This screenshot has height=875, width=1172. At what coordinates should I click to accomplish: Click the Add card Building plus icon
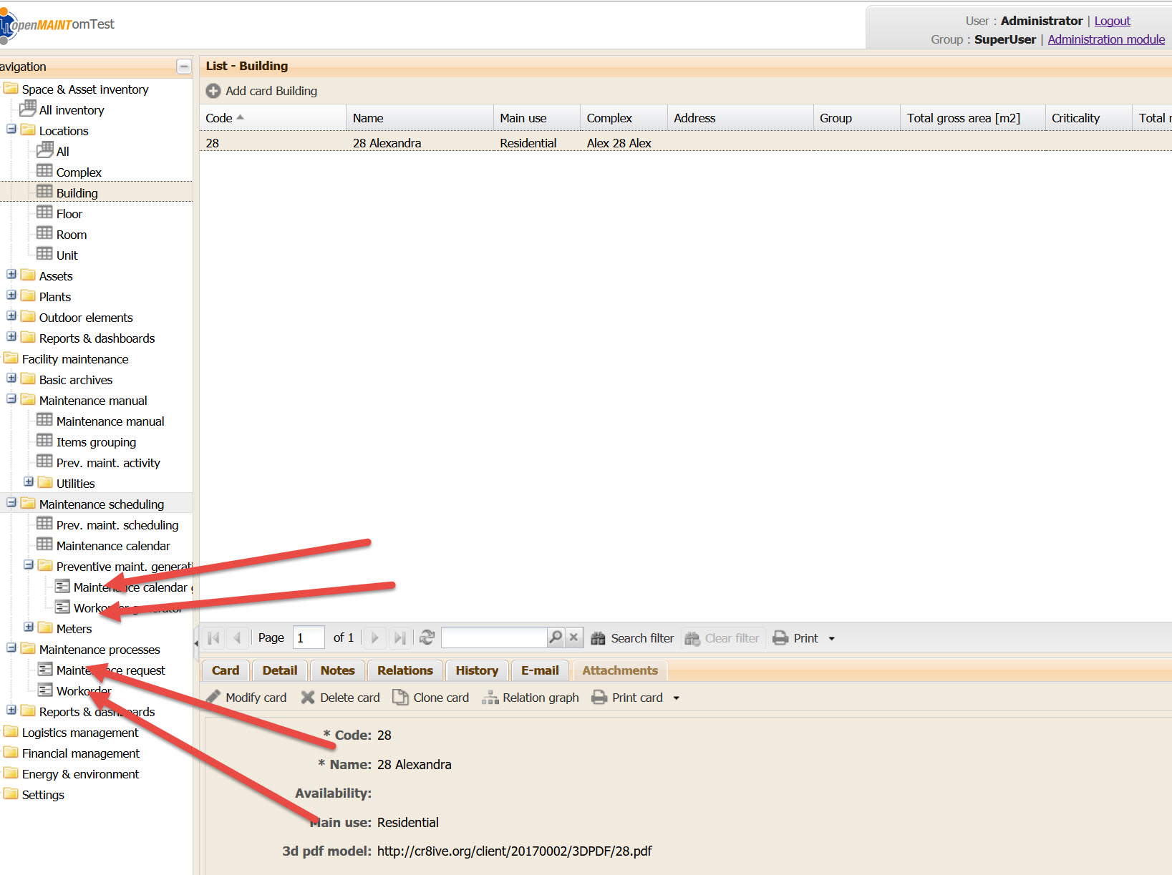[x=213, y=91]
